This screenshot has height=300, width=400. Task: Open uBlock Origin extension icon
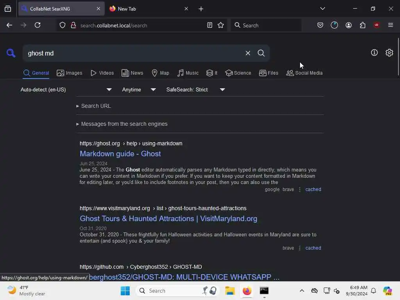[x=377, y=25]
